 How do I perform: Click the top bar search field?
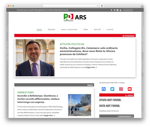pos(128,10)
